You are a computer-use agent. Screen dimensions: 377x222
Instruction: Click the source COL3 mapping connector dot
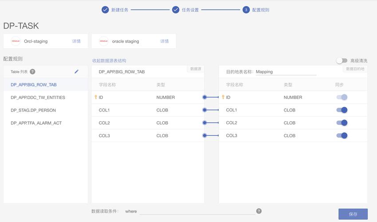(x=204, y=135)
